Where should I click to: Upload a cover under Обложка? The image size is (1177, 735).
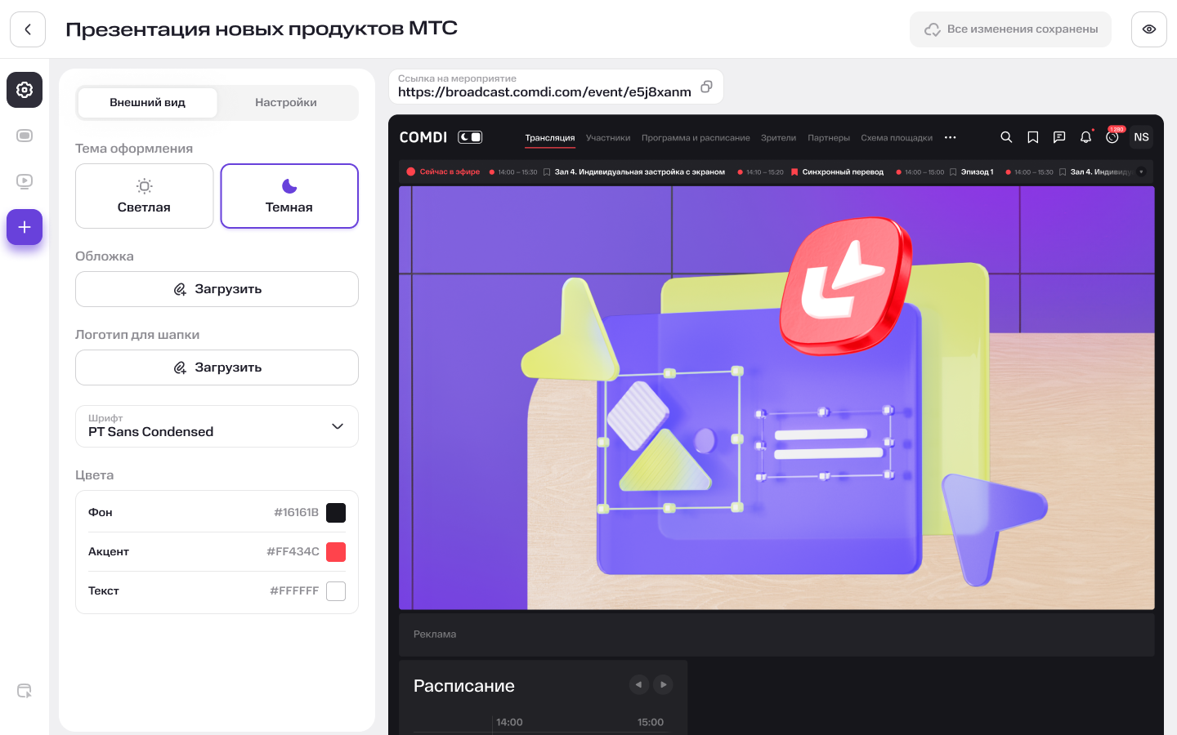click(217, 289)
